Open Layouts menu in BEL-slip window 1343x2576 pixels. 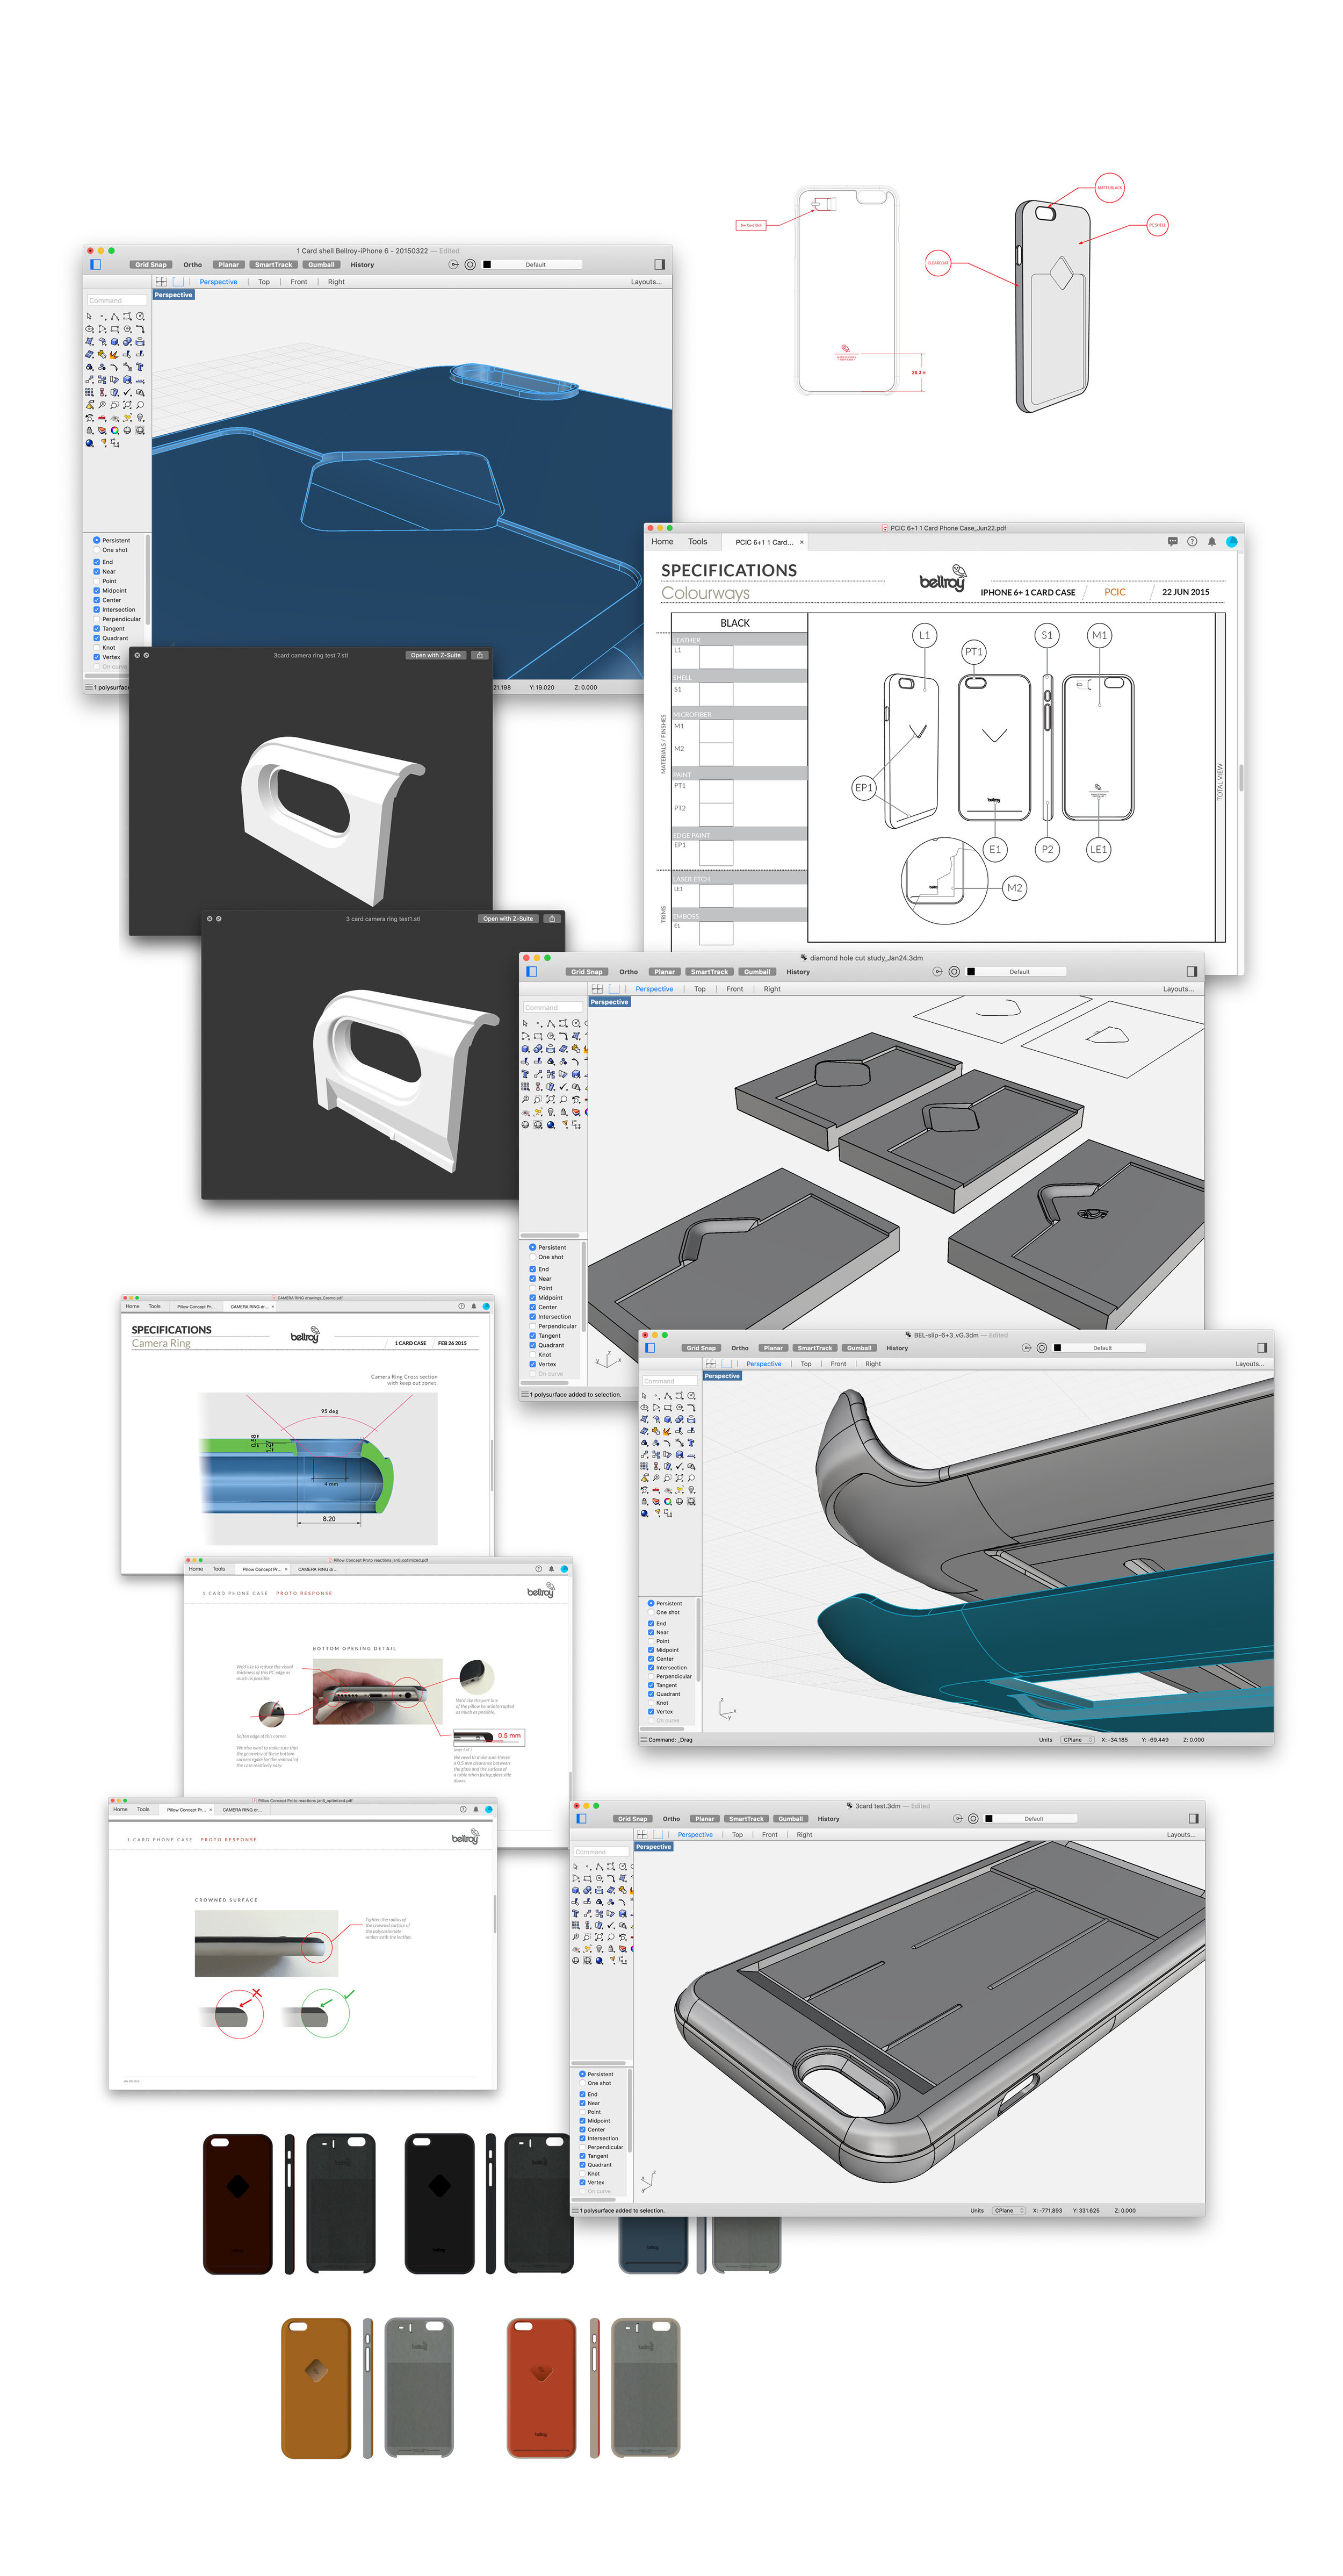click(1250, 1364)
